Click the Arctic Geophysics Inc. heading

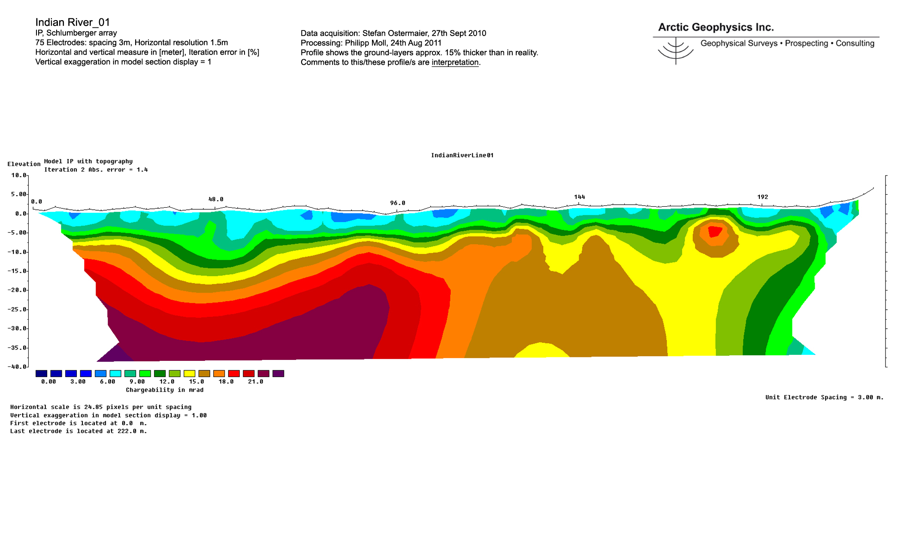click(716, 27)
